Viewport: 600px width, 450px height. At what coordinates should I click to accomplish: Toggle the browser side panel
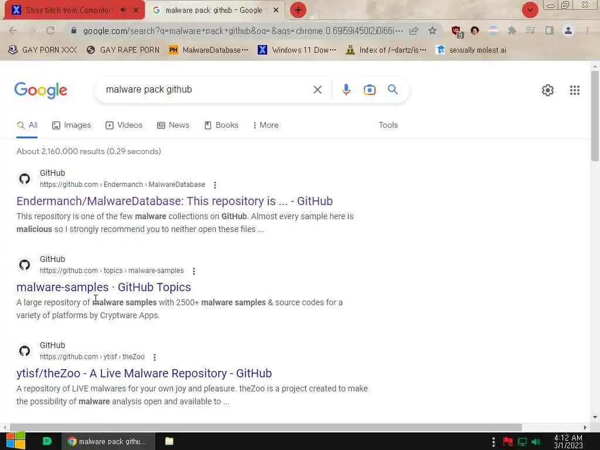coord(550,30)
